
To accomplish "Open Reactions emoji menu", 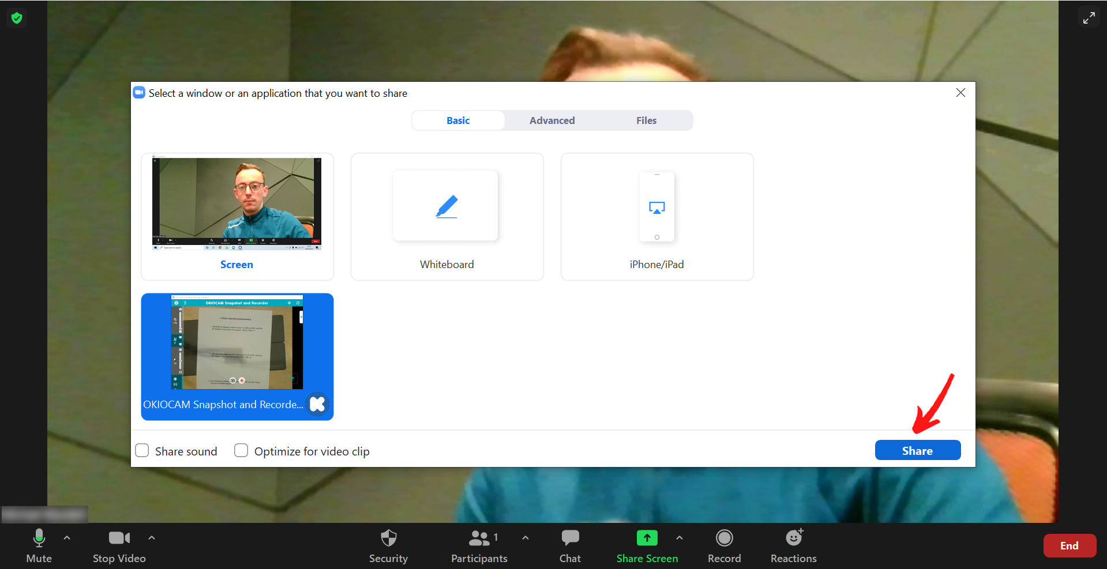I will (793, 545).
